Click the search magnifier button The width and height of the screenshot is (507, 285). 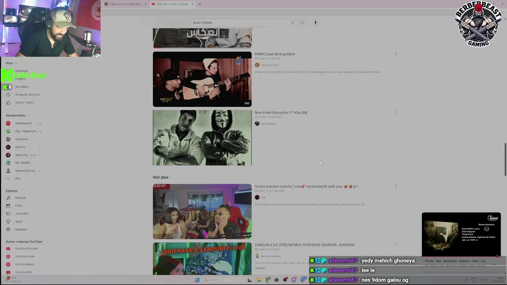[302, 23]
